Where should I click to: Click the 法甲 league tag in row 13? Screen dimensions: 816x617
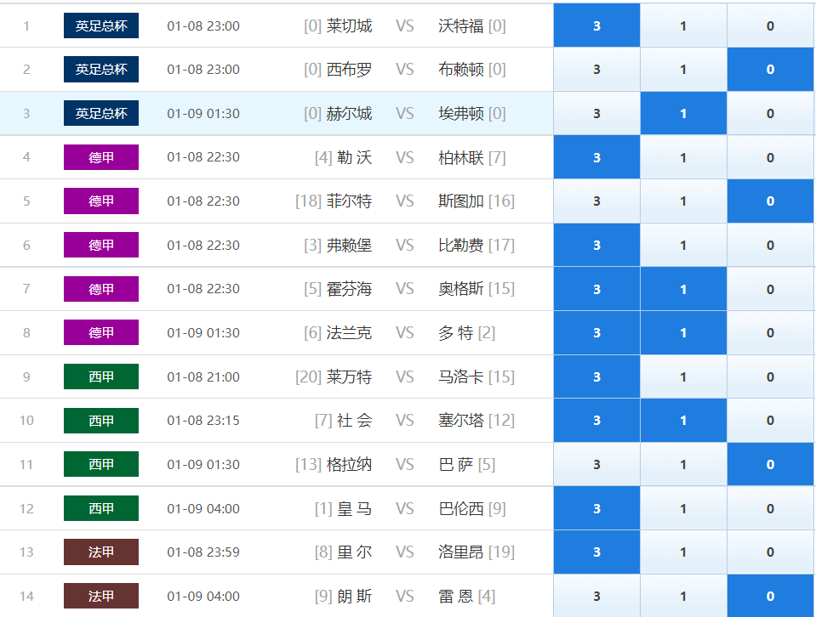pos(101,552)
